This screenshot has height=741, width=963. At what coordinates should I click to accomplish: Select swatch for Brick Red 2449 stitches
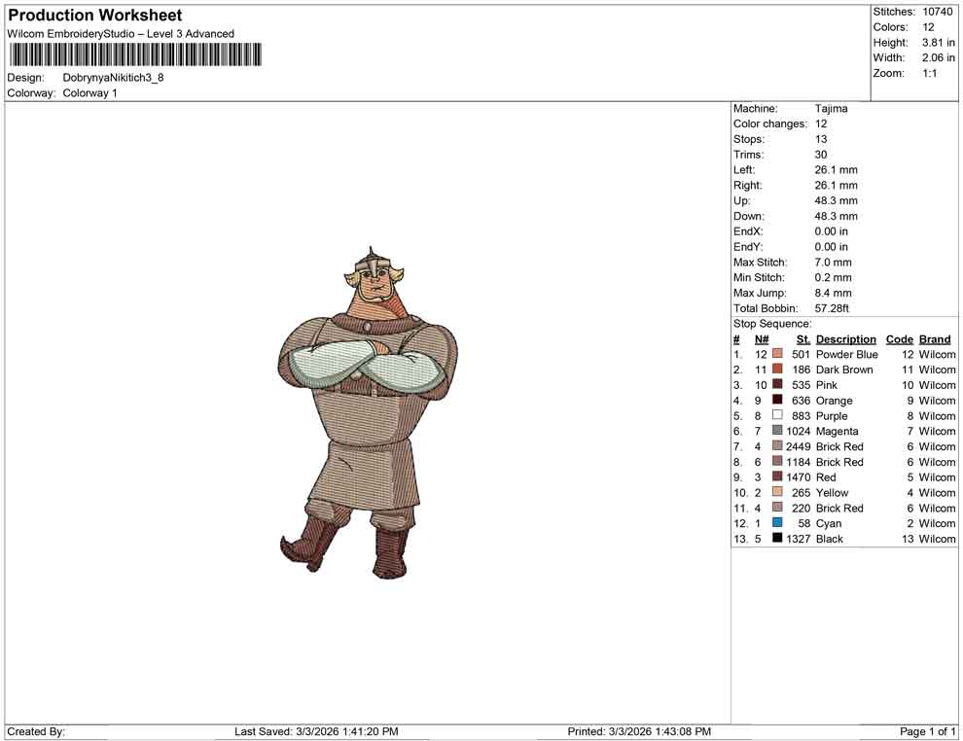(777, 445)
